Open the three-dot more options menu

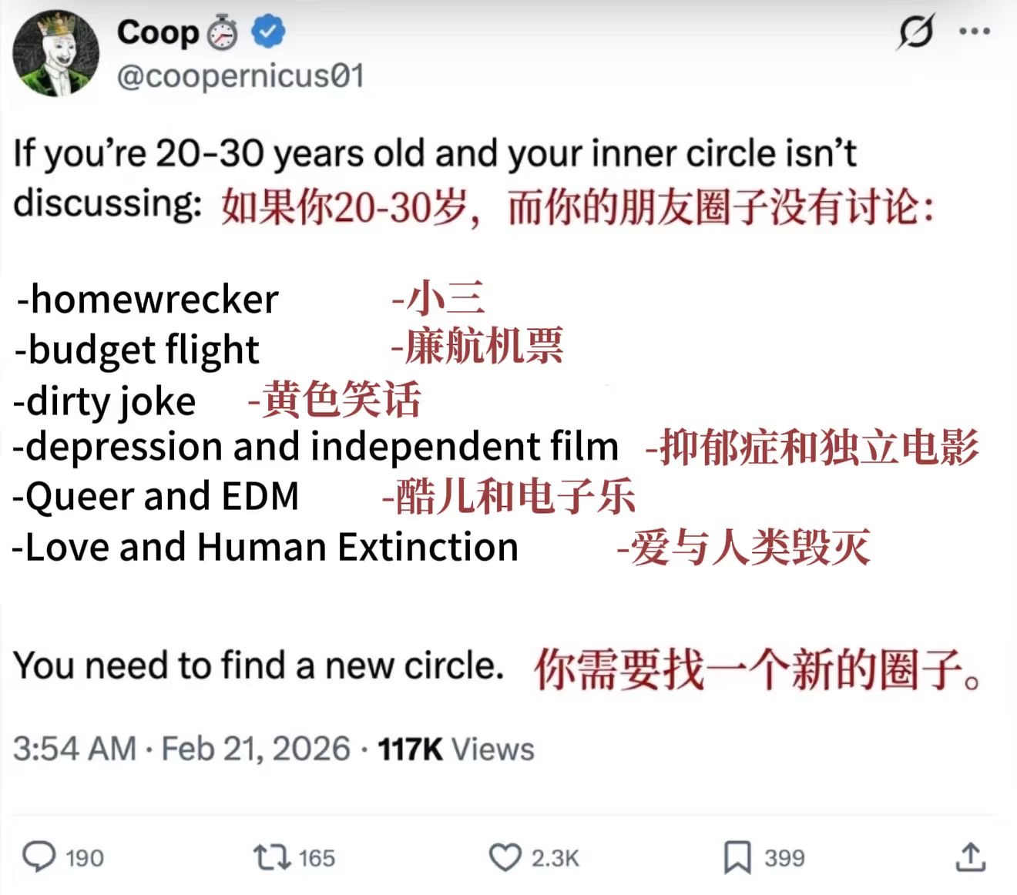(974, 32)
